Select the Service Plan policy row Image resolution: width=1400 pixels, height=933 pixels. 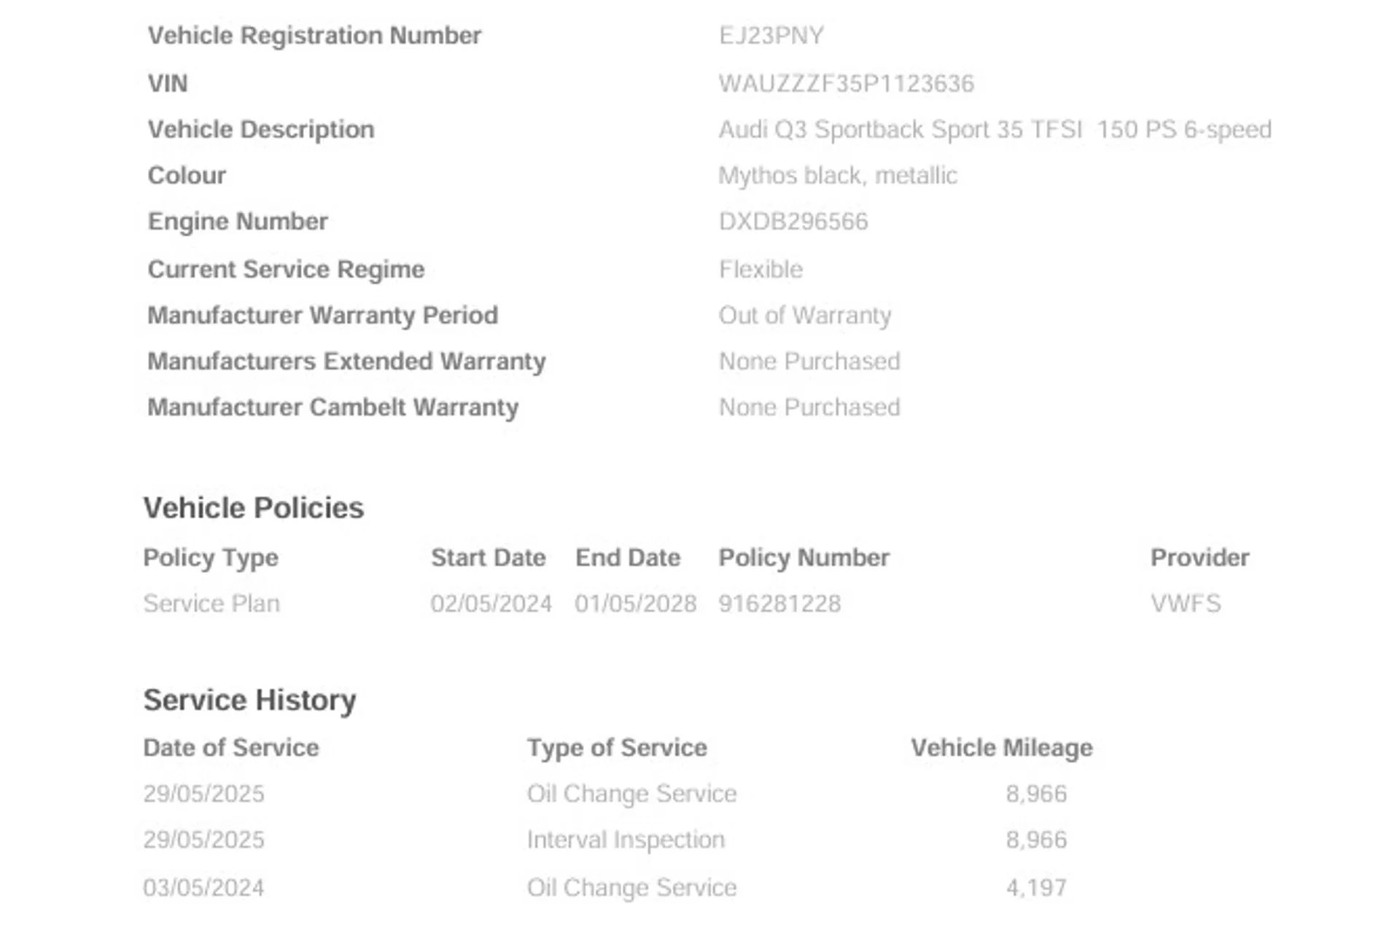[682, 604]
